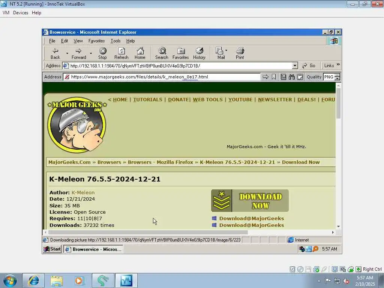Open Favorites pane from toolbar
Image resolution: width=384 pixels, height=288 pixels.
click(180, 54)
